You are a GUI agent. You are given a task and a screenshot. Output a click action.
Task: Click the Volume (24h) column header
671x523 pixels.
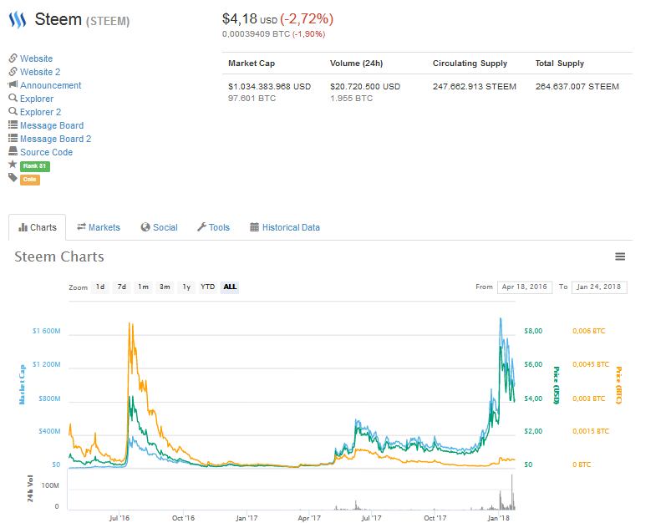(x=357, y=63)
